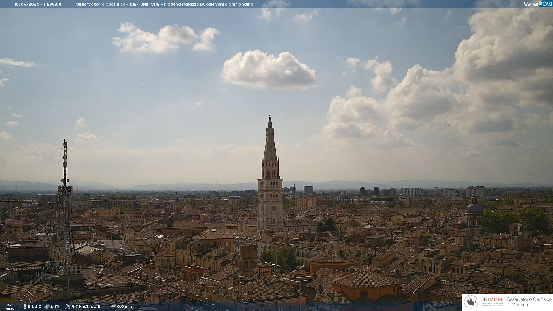
Task: Click the wind anemometer icon
Action: (68, 306)
